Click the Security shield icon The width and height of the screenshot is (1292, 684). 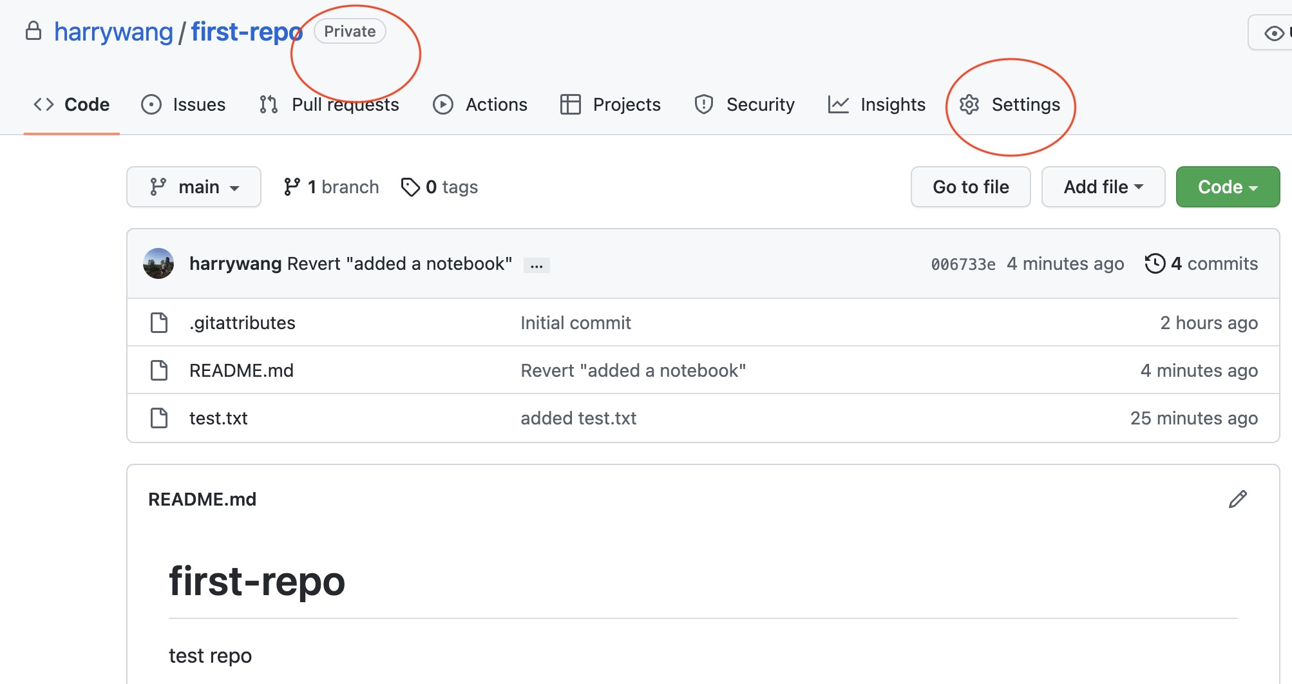point(704,104)
